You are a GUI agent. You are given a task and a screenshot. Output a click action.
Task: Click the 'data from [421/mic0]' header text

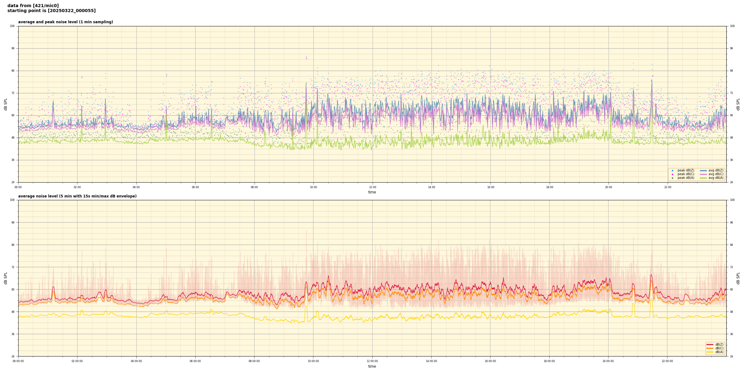[33, 6]
